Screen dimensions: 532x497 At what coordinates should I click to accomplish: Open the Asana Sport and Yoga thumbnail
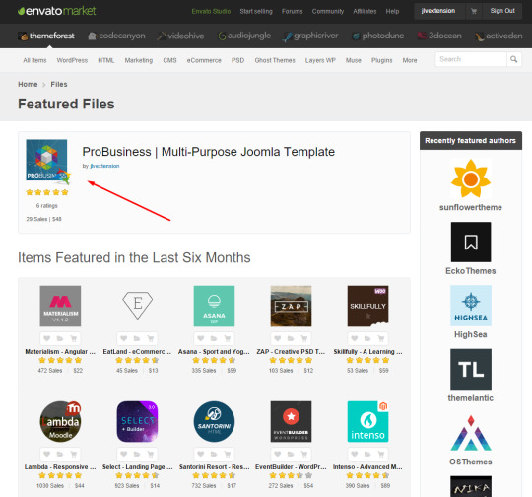pos(214,306)
